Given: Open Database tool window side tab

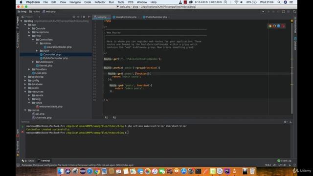Looking at the screenshot, I should point(295,44).
